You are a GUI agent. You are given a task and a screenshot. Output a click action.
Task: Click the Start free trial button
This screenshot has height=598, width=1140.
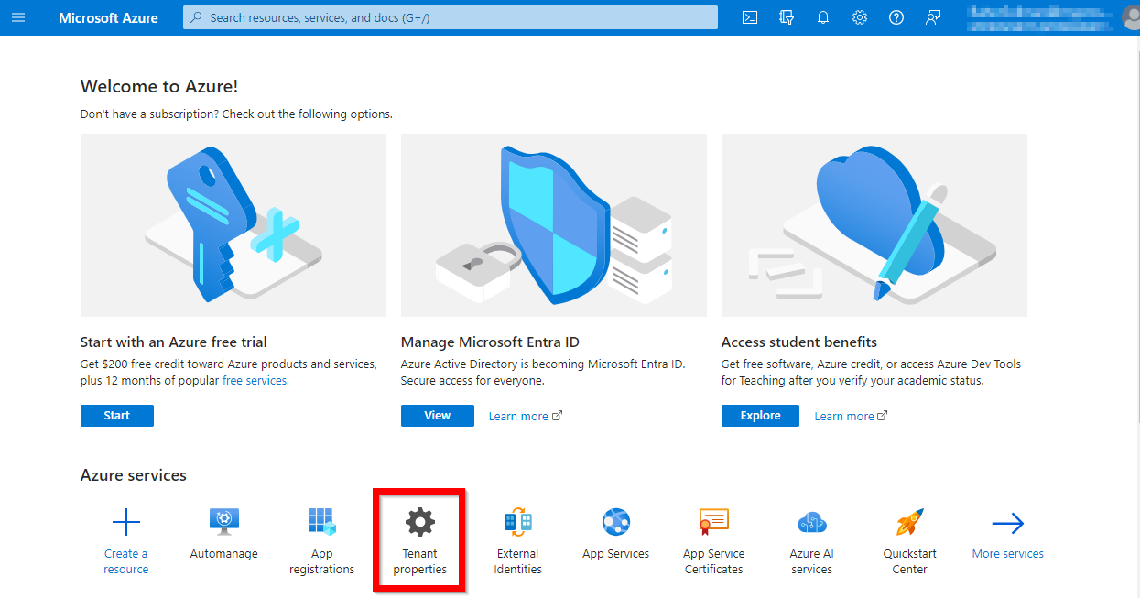[x=117, y=416]
